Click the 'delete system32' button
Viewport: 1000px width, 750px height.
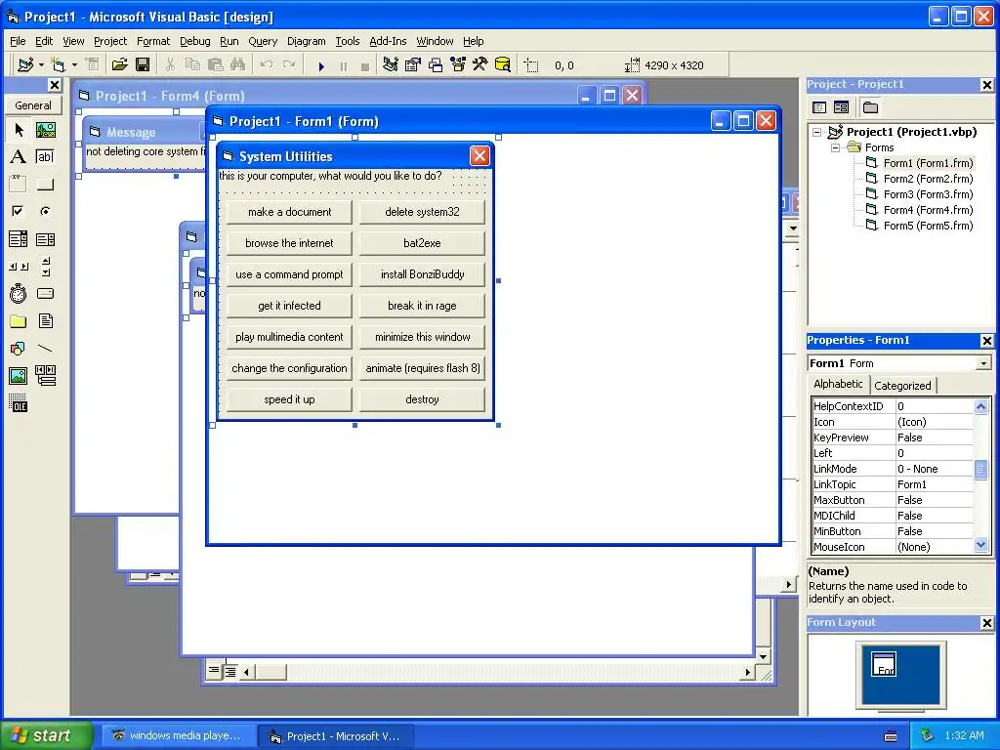click(422, 212)
